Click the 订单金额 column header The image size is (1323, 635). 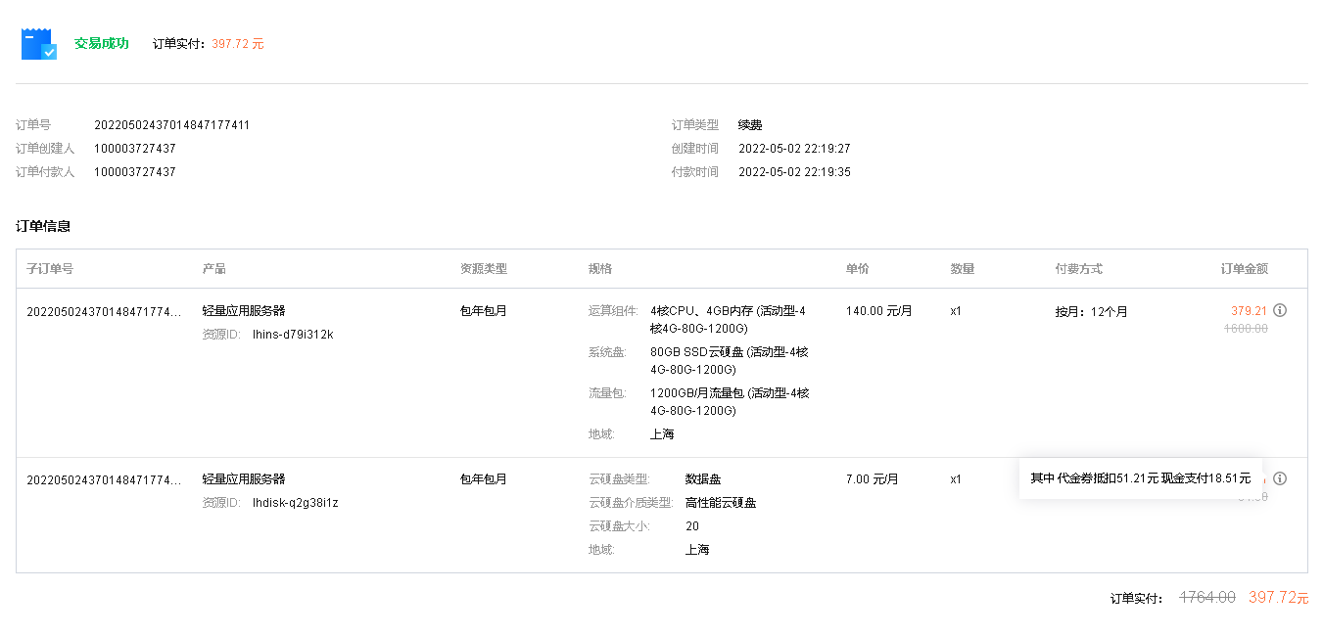tap(1244, 268)
